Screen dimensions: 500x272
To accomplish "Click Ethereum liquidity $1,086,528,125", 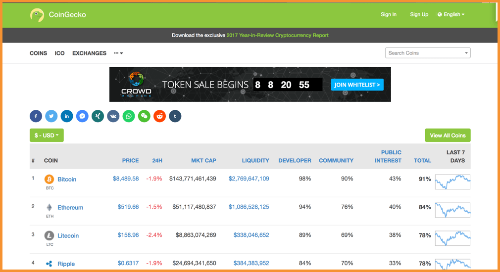I will click(x=249, y=207).
